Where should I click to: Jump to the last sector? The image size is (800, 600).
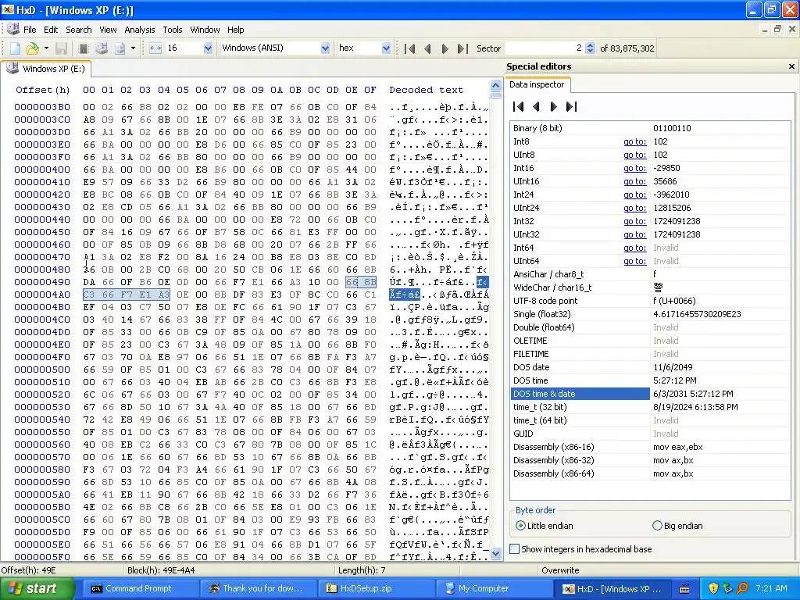(462, 48)
